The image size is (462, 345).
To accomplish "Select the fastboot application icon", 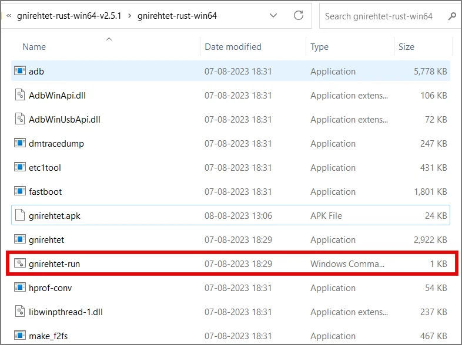I will (x=20, y=191).
